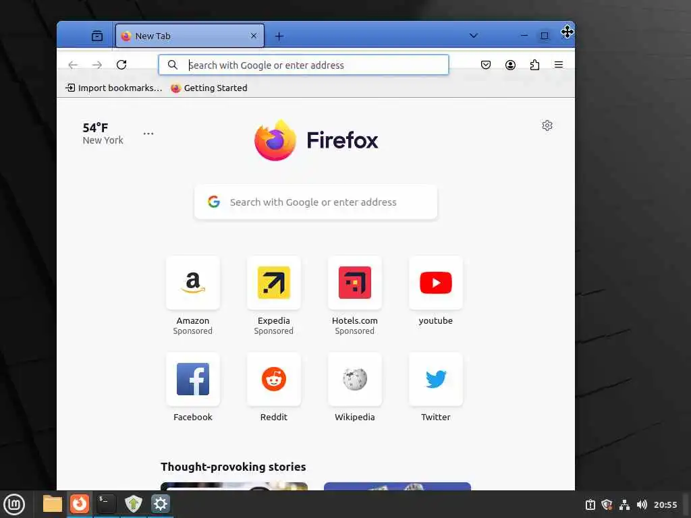Open Firefox View from tab bar
This screenshot has height=518, width=691.
click(97, 36)
